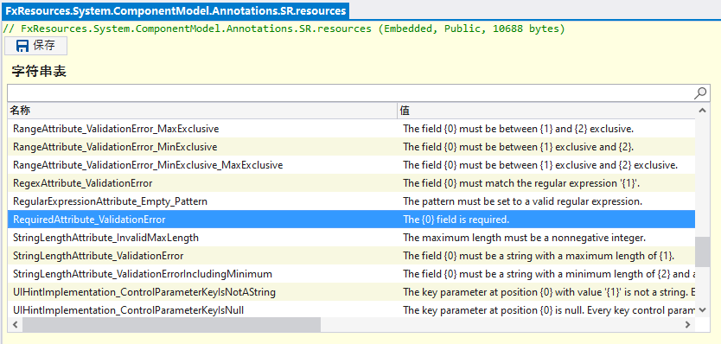Select RegexAttribute_ValidationError row

coord(351,183)
